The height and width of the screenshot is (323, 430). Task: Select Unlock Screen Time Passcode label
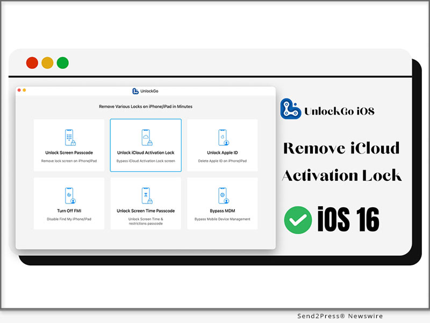146,211
